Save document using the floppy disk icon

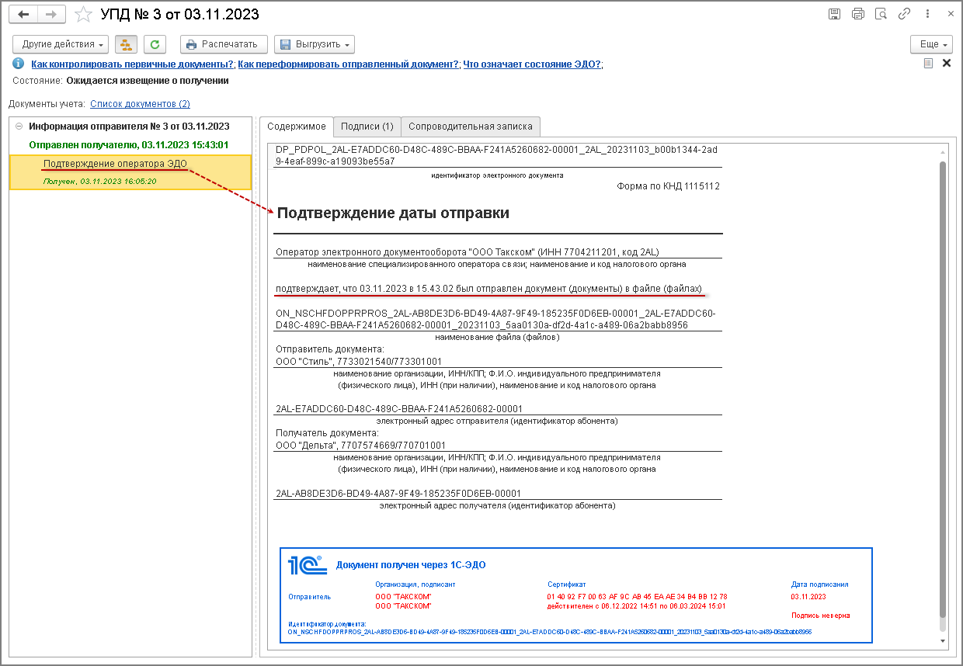point(834,14)
